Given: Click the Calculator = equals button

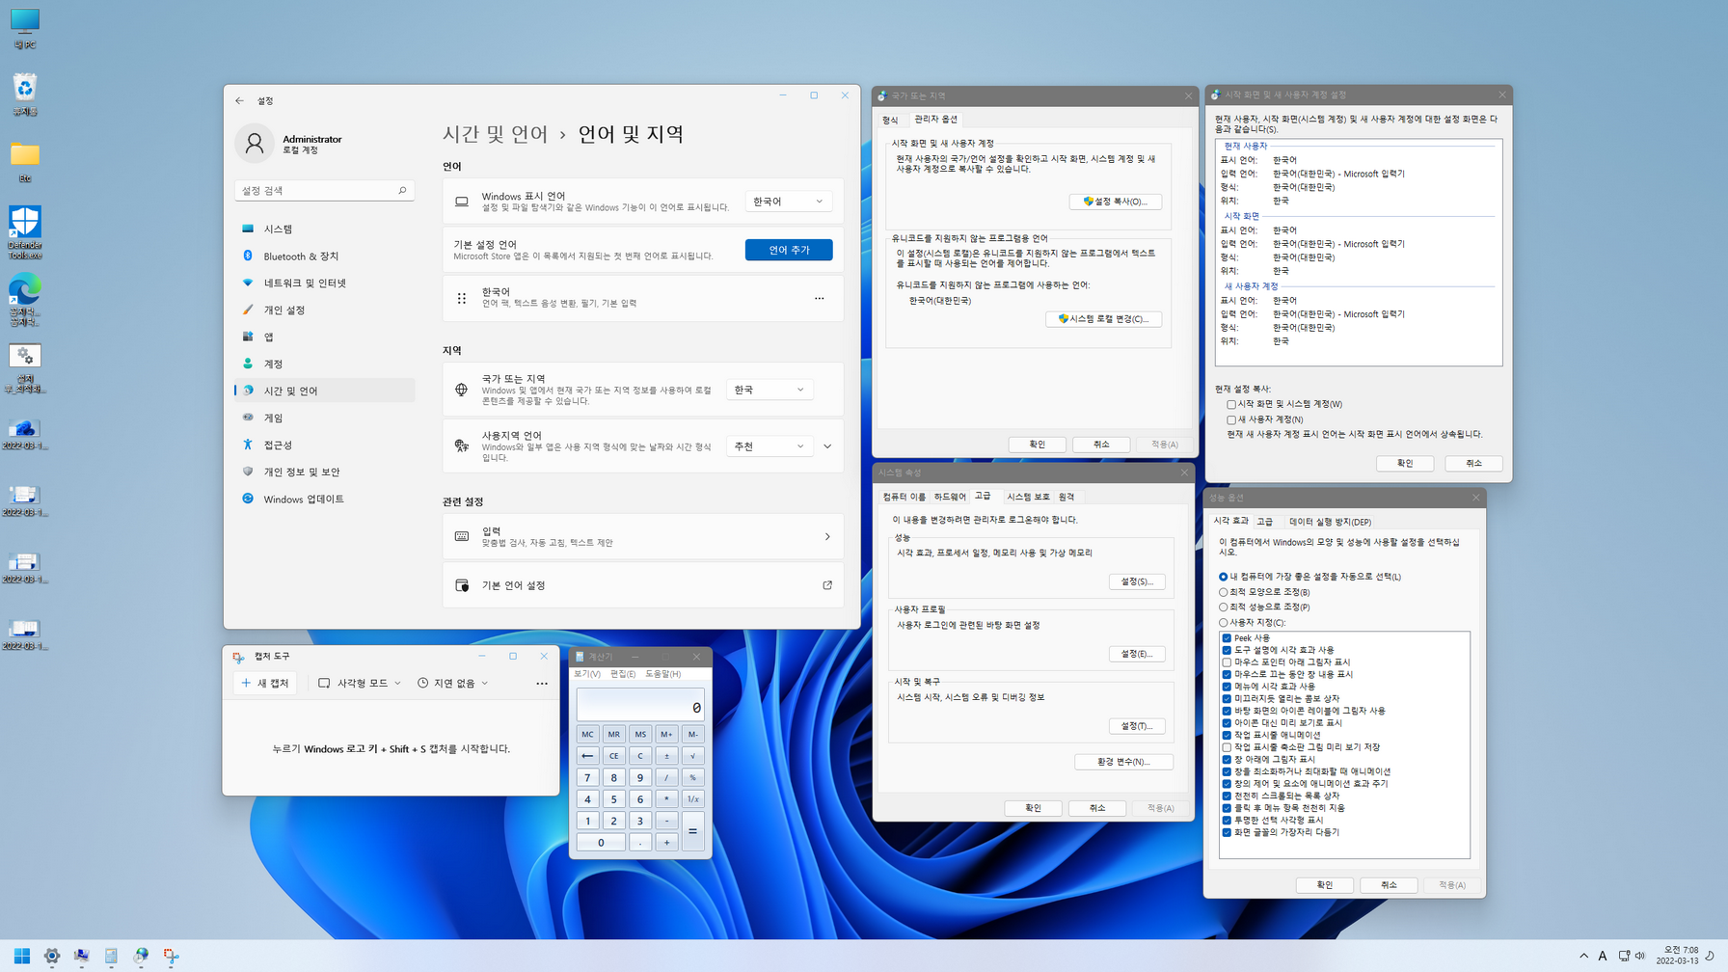Looking at the screenshot, I should 692,831.
